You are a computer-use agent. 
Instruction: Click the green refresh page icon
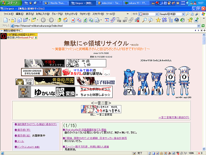click(85, 20)
